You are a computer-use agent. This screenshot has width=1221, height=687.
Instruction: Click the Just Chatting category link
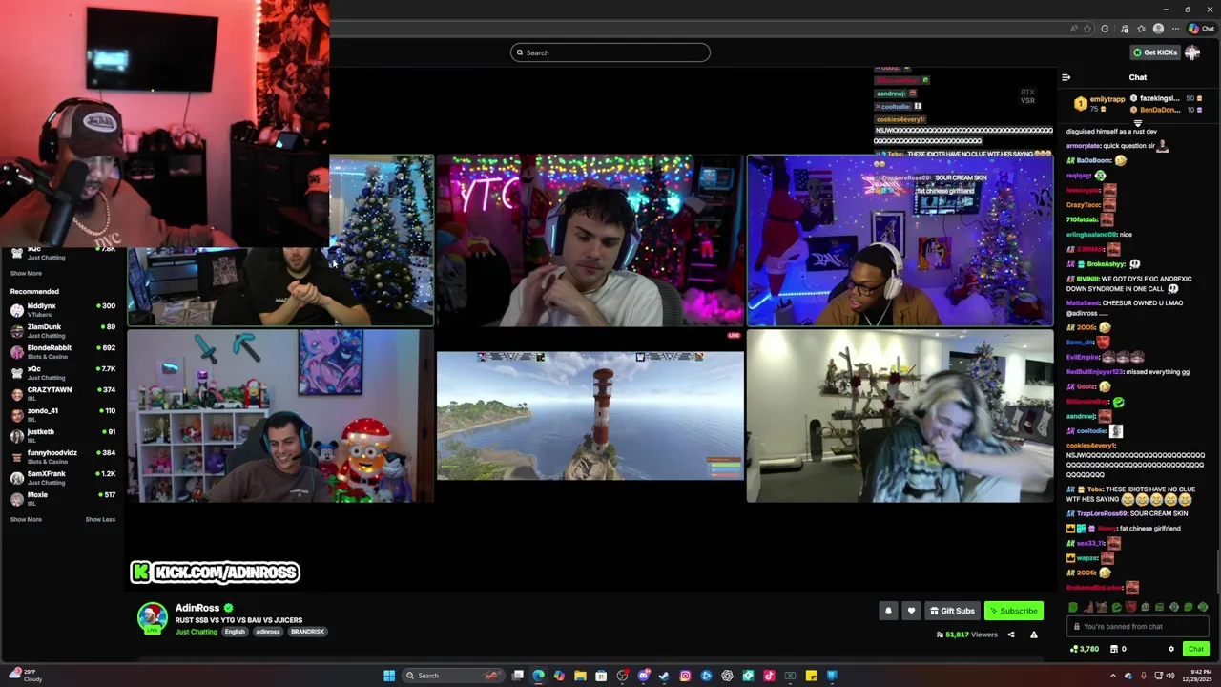(197, 632)
